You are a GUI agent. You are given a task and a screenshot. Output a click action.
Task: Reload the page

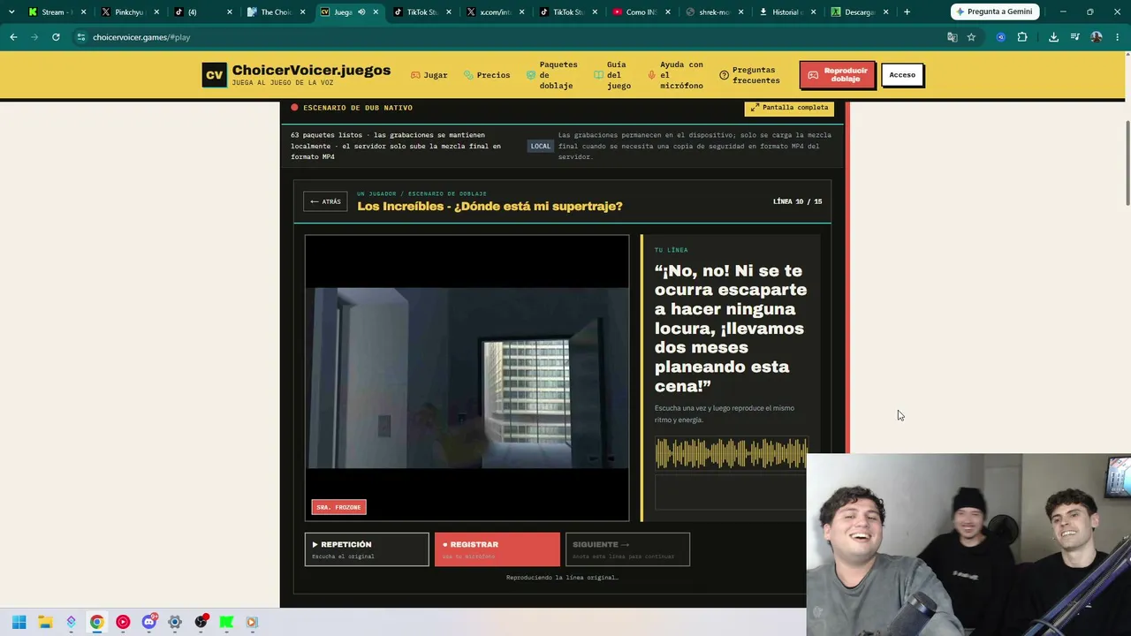pyautogui.click(x=56, y=37)
